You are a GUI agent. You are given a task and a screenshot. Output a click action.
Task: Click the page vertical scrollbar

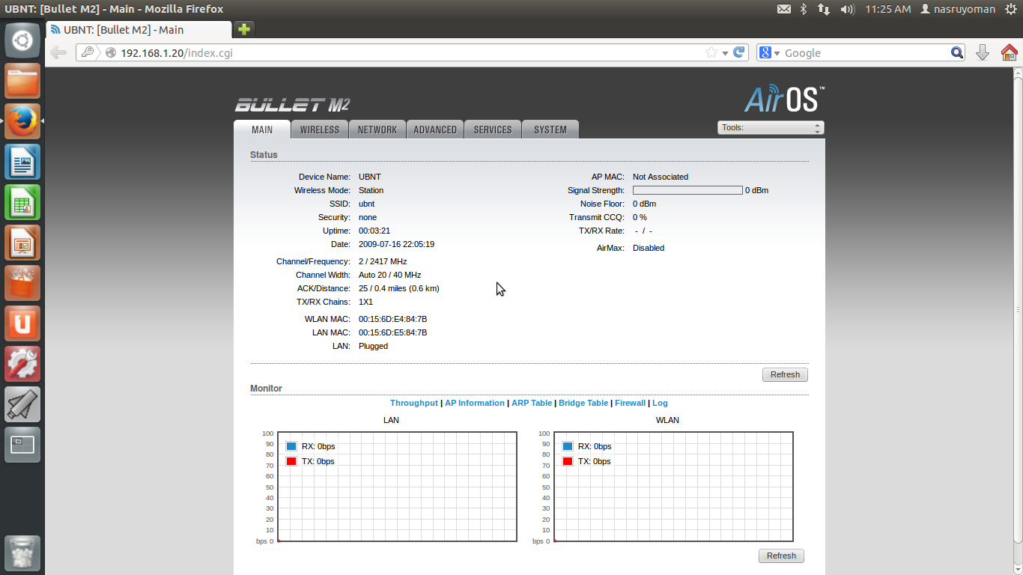[1018, 309]
